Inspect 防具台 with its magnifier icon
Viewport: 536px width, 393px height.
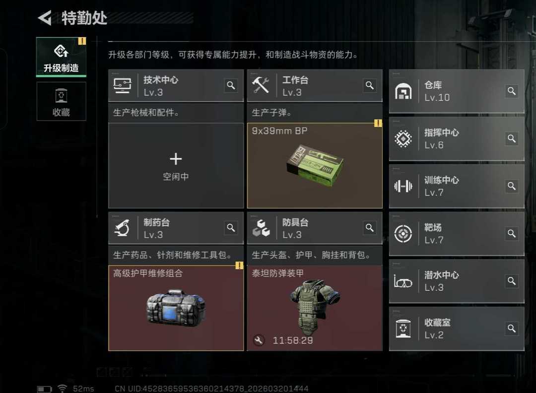(370, 228)
